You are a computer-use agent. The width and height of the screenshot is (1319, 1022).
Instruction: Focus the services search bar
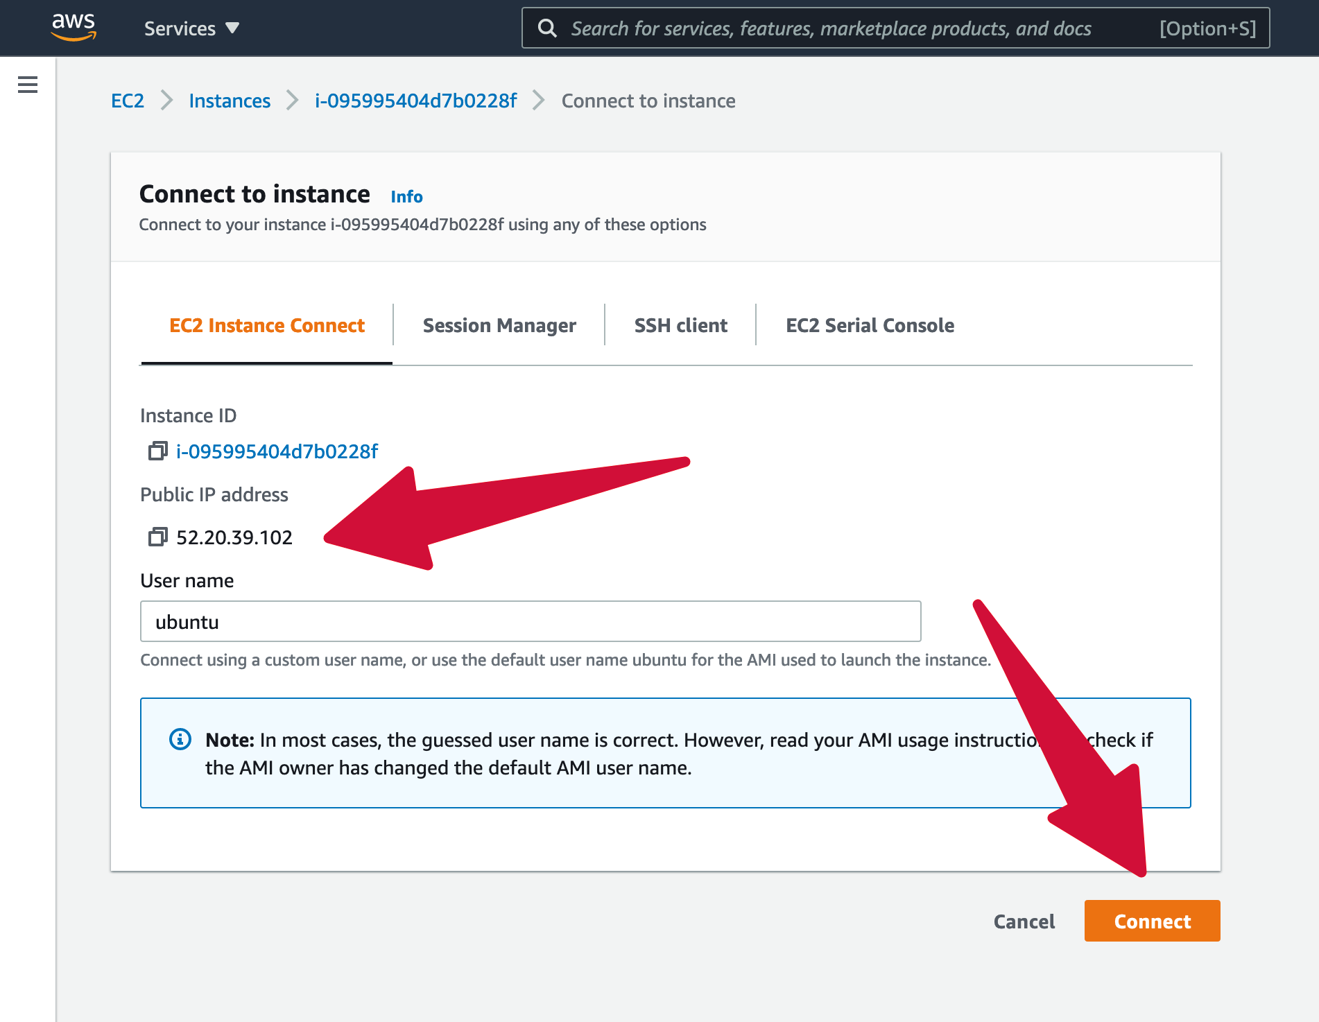(895, 28)
